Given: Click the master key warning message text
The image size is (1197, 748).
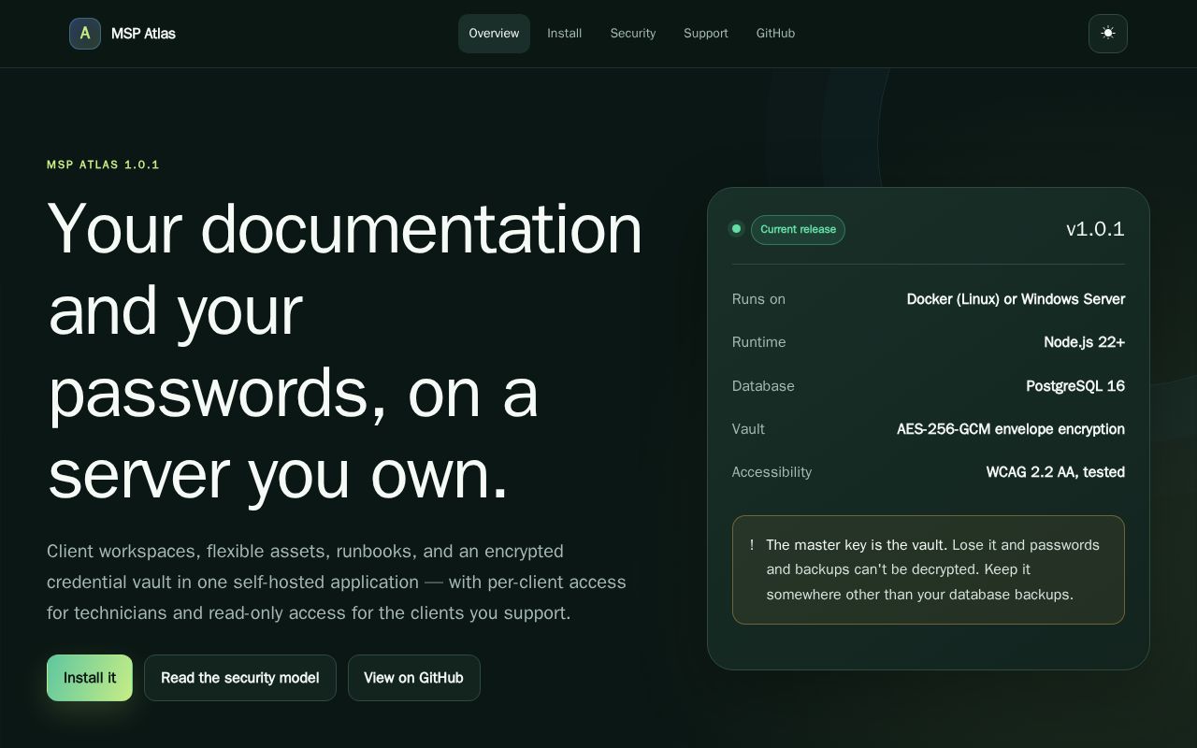Looking at the screenshot, I should pos(932,569).
